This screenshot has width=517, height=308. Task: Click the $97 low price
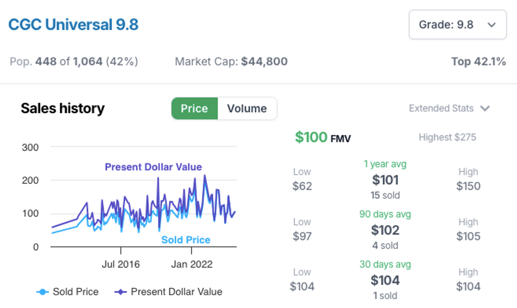point(302,236)
